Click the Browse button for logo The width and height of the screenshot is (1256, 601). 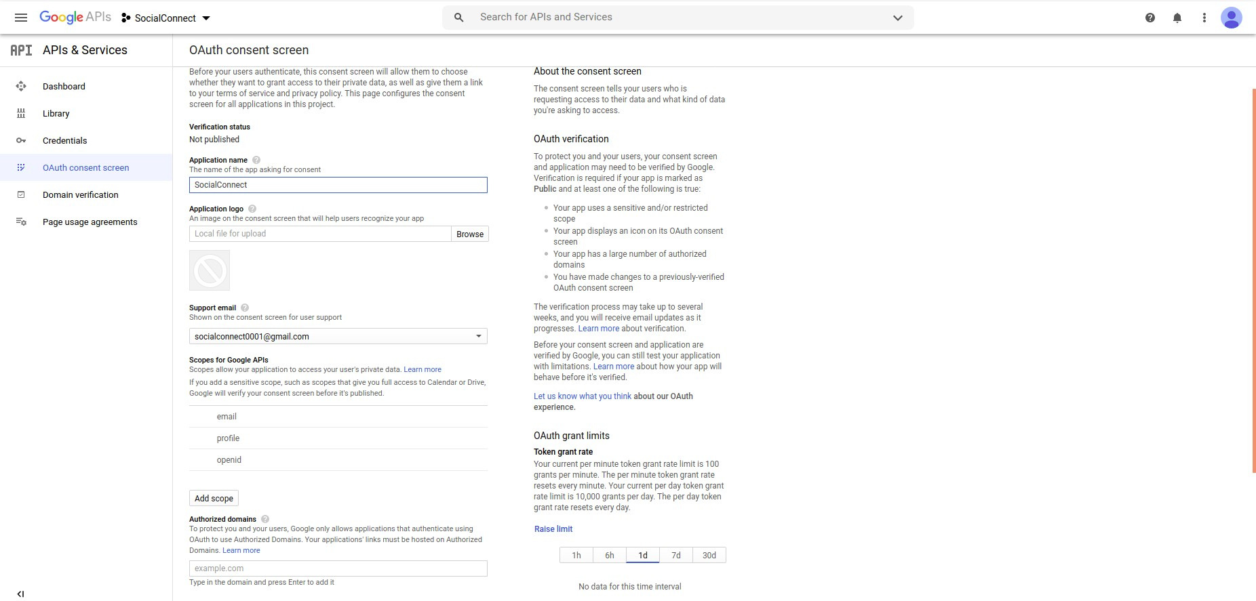click(470, 234)
